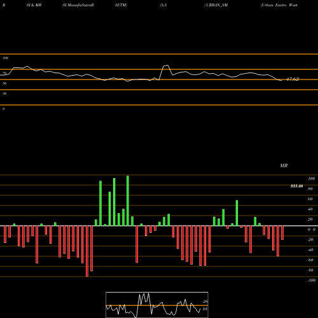Click the MR zero-line label '0 0'

click(312, 230)
